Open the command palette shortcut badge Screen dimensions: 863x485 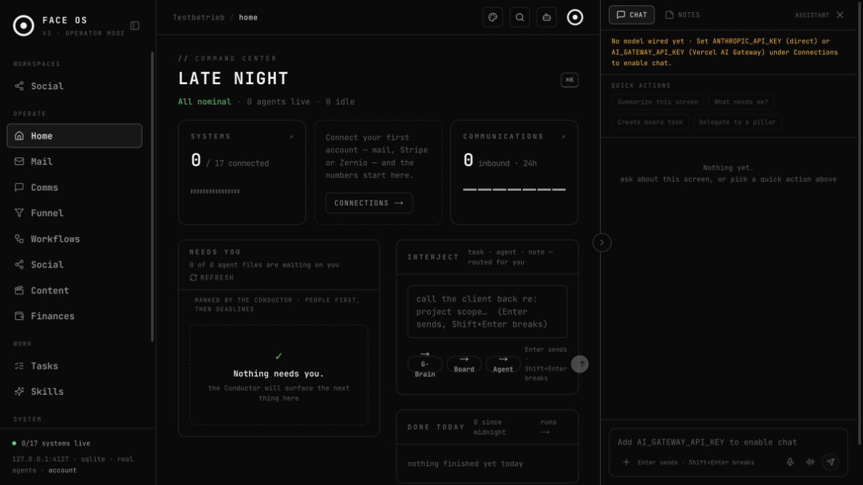[x=569, y=80]
